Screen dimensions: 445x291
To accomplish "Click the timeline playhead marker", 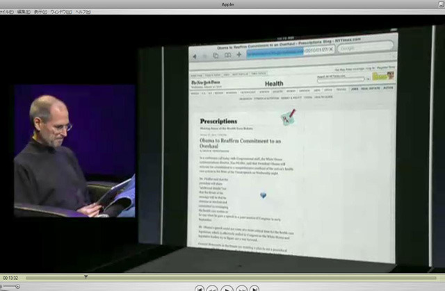I will (86, 277).
